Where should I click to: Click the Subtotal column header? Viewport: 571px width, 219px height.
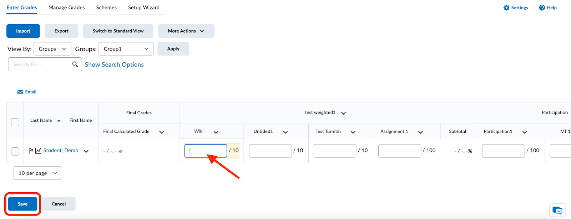click(x=458, y=131)
